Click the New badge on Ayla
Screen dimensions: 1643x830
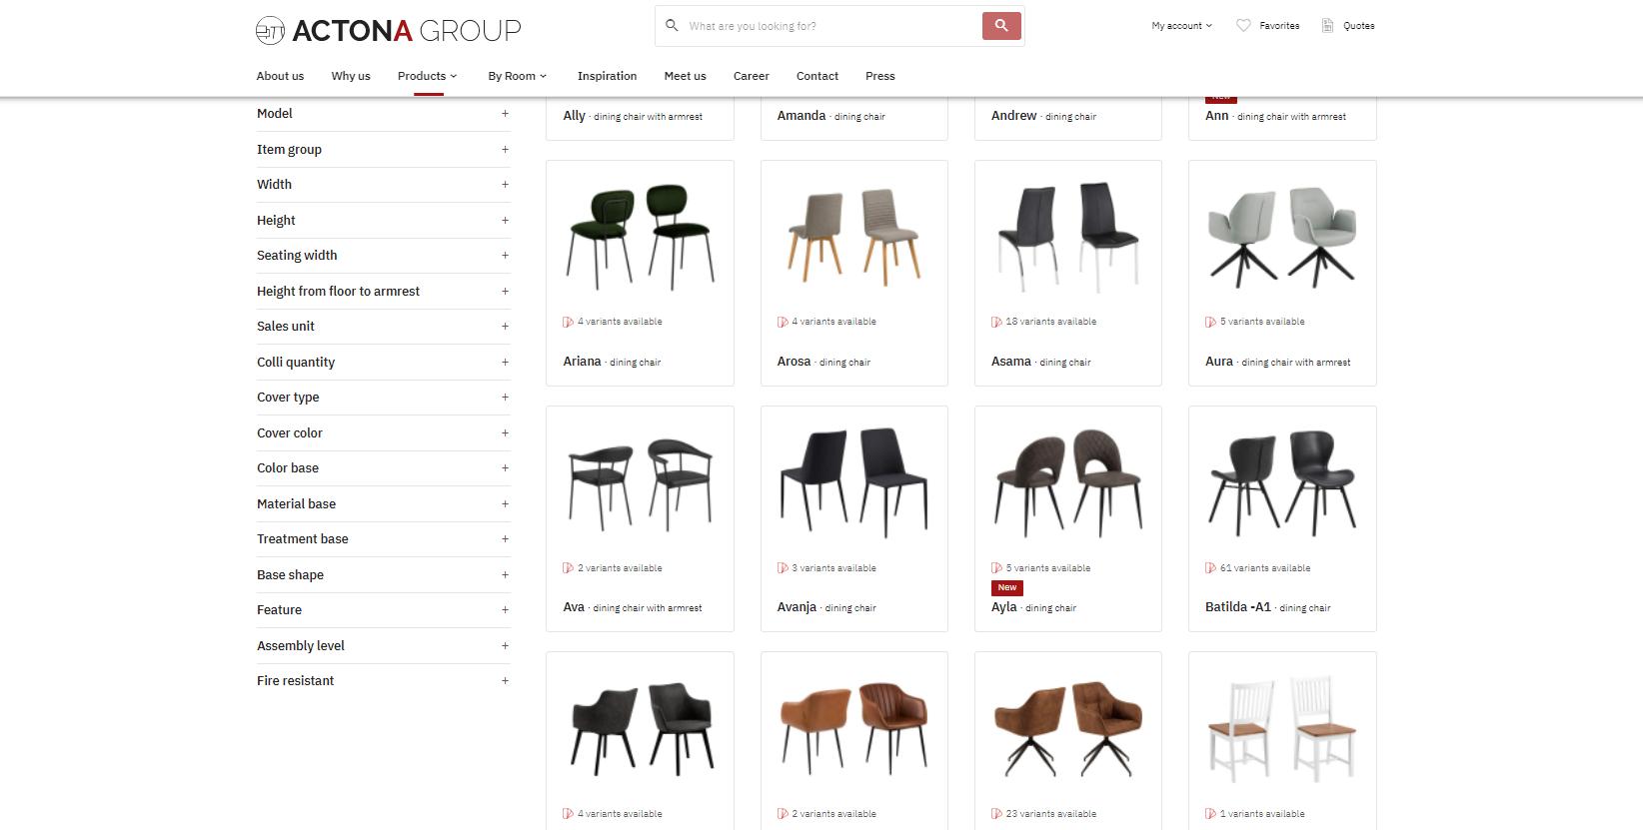1007,587
